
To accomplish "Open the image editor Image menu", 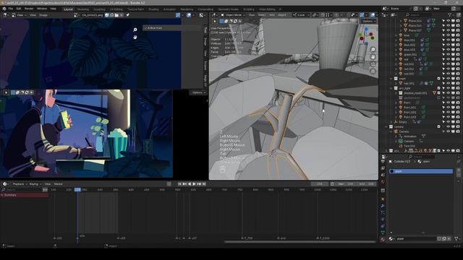I will pos(43,15).
